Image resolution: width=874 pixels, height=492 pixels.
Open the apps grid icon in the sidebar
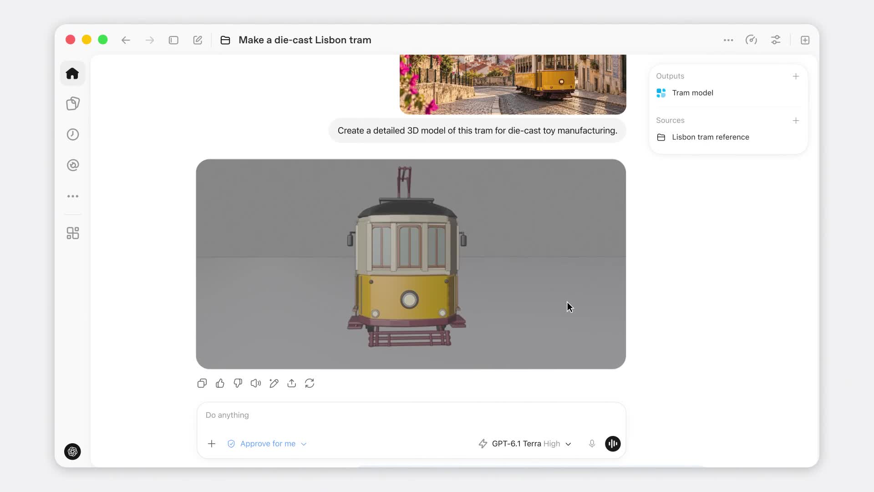pyautogui.click(x=73, y=233)
